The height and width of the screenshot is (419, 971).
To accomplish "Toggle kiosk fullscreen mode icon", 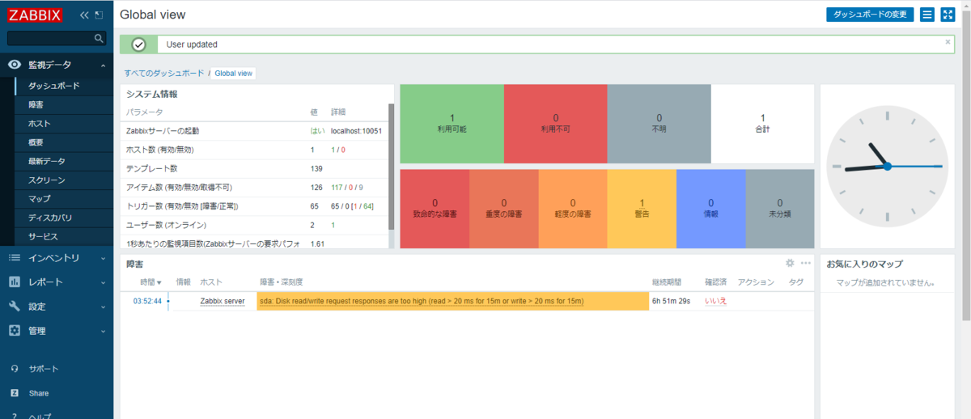I will 948,15.
